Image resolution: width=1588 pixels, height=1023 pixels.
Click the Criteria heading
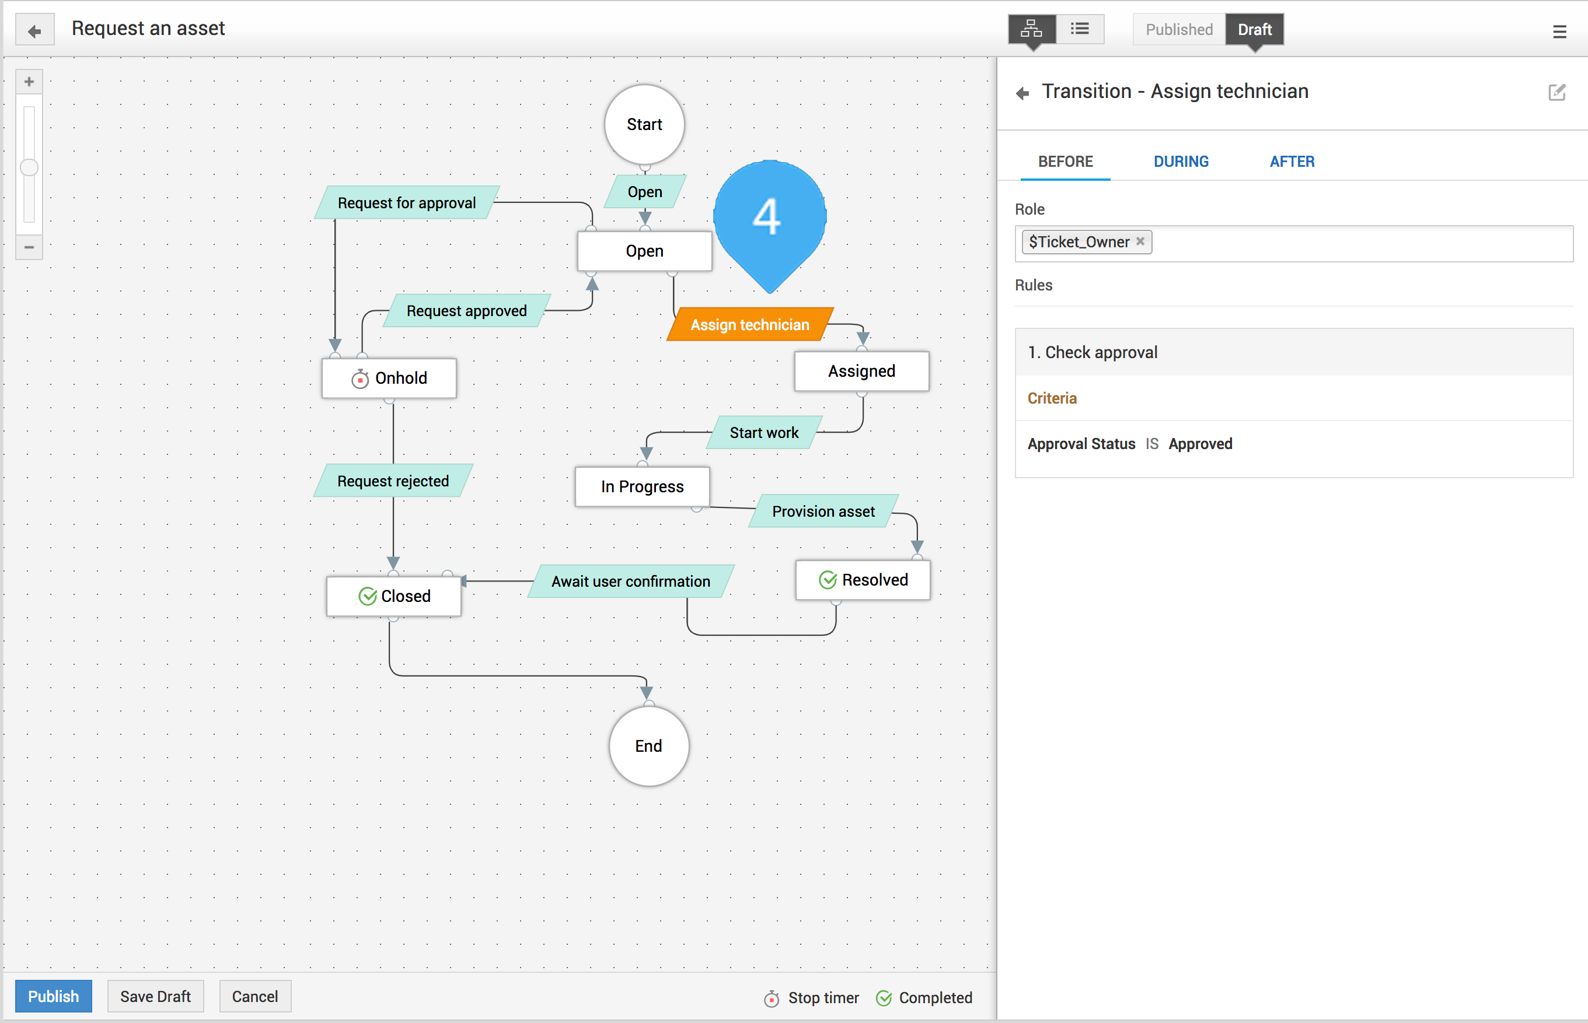1052,398
